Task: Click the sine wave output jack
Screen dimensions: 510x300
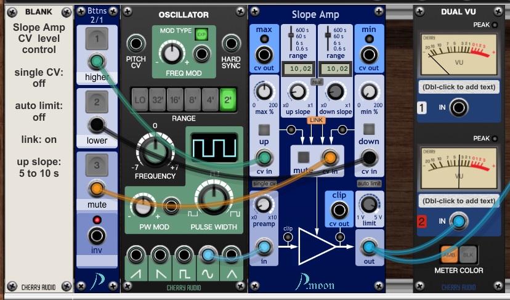Action: tap(208, 255)
